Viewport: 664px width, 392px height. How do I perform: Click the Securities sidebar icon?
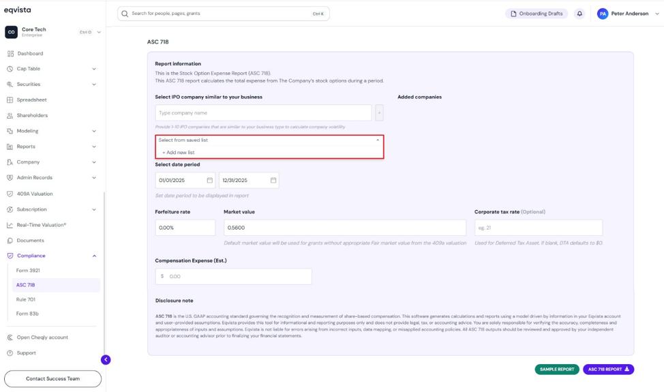click(10, 85)
